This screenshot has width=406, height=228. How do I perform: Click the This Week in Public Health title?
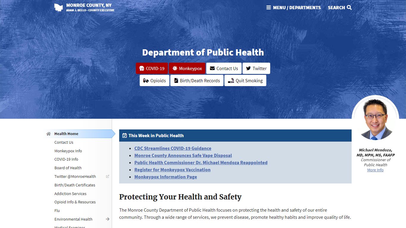tap(156, 135)
